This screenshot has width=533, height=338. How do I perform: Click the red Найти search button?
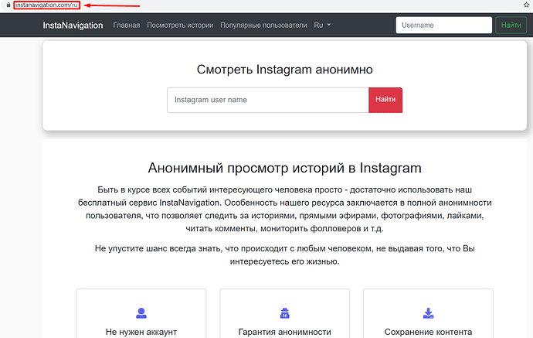click(x=385, y=100)
